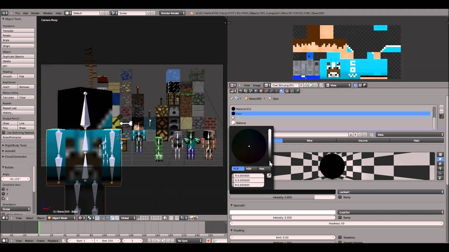This screenshot has height=252, width=449.
Task: Click the snap magnet icon in 3D header
Action: tap(177, 218)
